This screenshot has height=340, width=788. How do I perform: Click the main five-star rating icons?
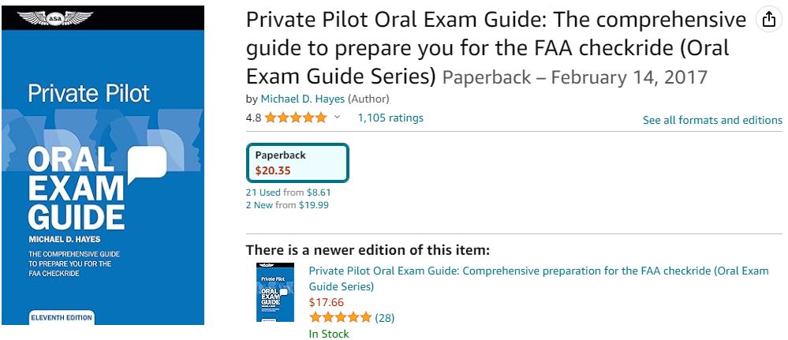click(296, 118)
